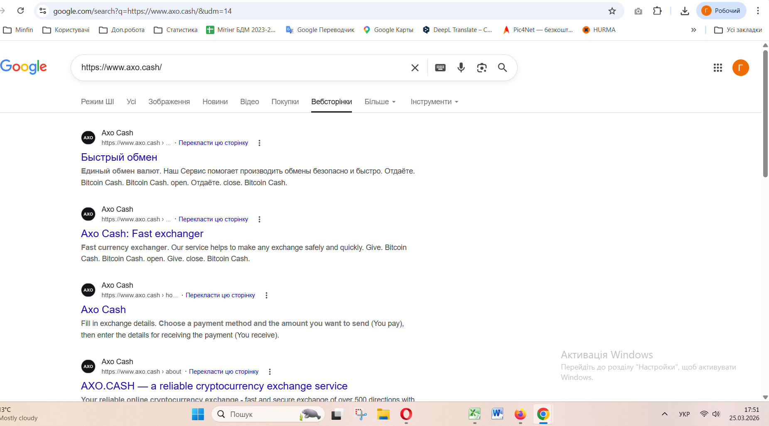
Task: Click the page vertical scrollbar thumb
Action: (x=765, y=114)
